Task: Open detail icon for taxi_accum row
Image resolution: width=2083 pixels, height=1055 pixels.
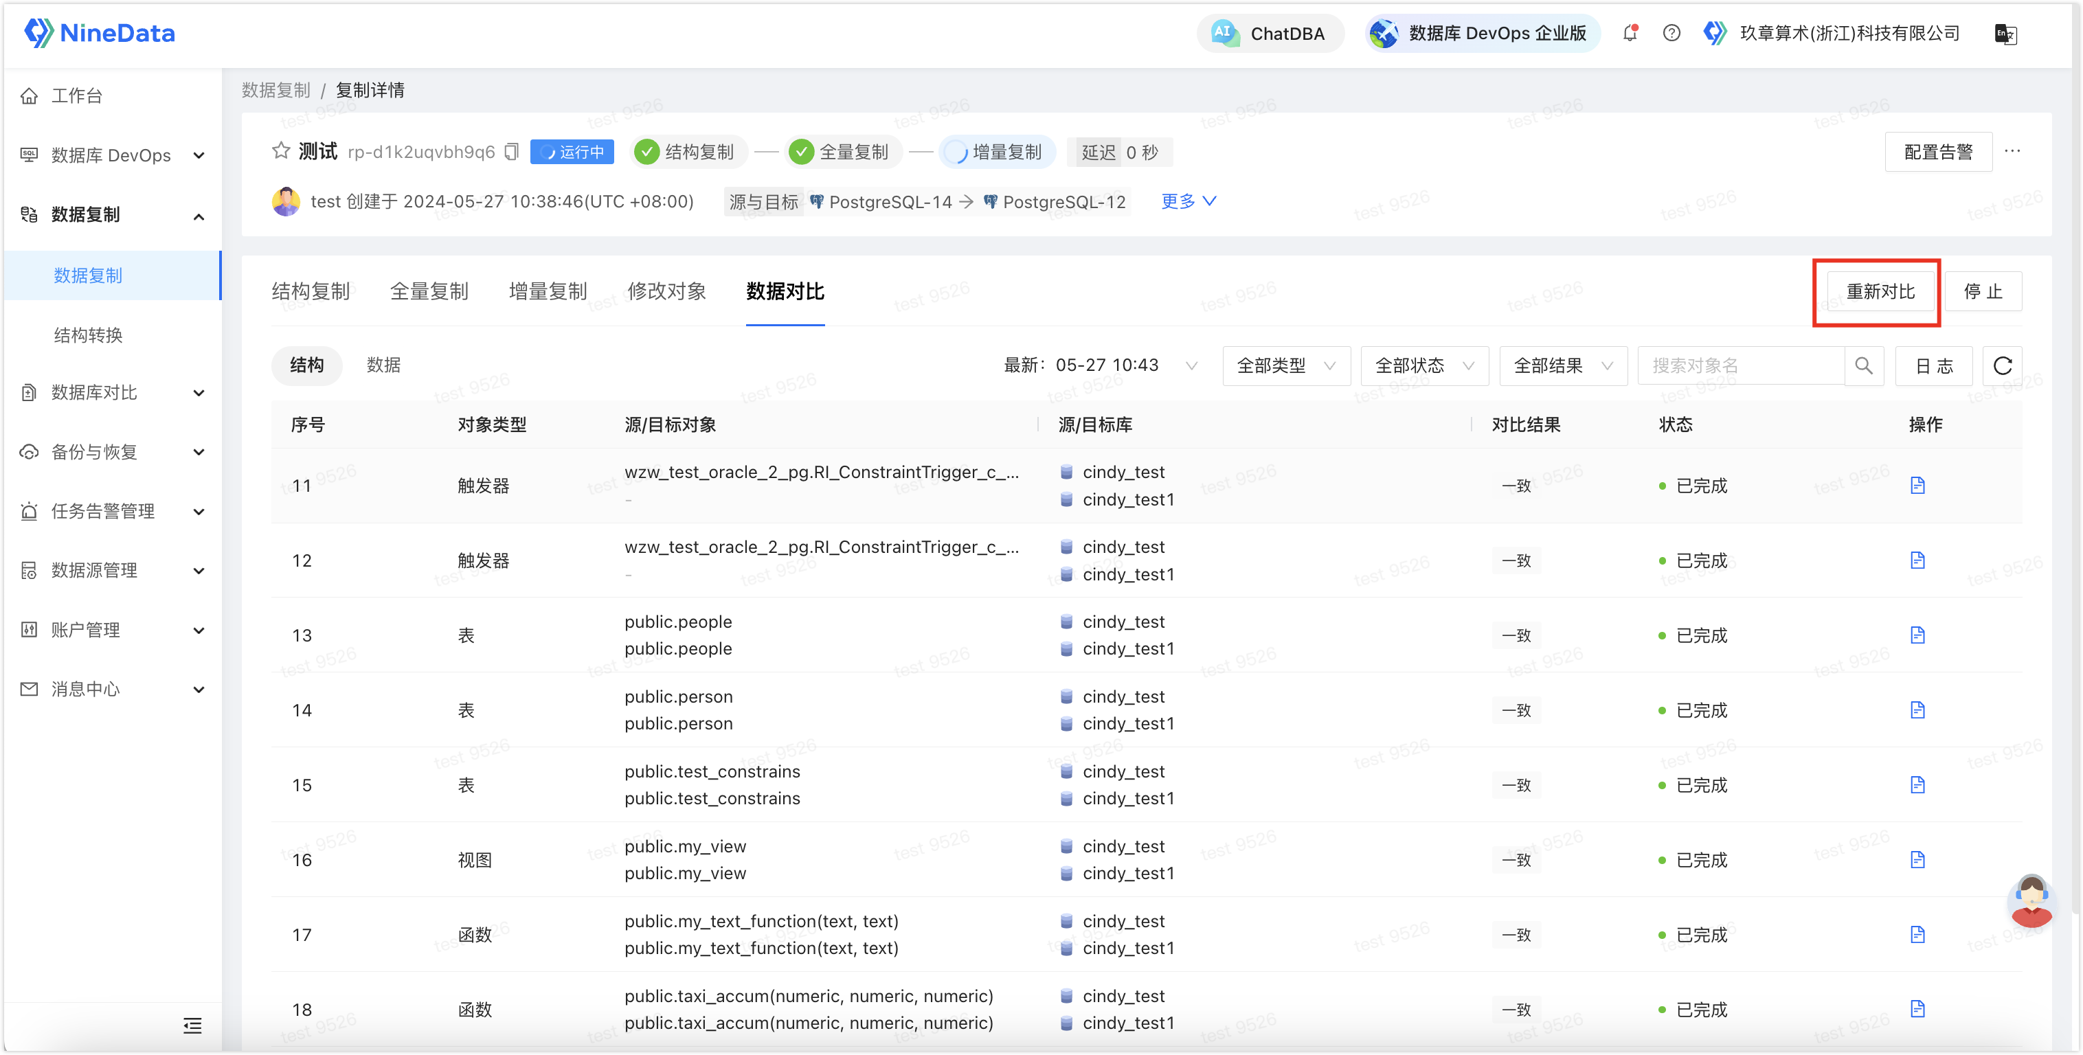Action: (1917, 1009)
